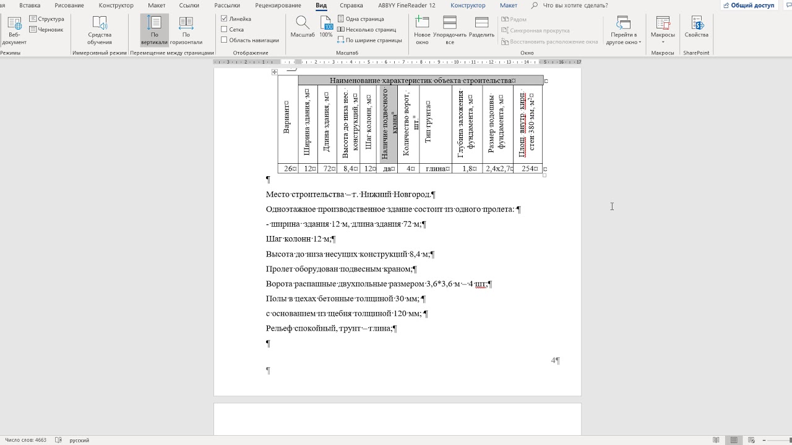
Task: Click Что вы хотите сделать search box
Action: click(x=575, y=6)
